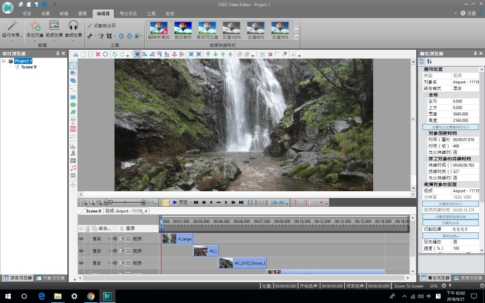Open blend mode dropdown on 4k_U track
Viewport: 485px width, 303px height.
click(x=109, y=250)
